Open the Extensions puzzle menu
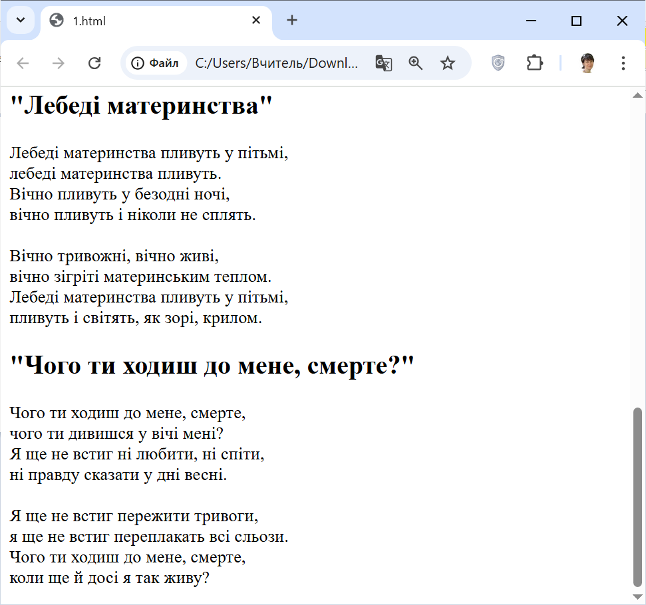 (534, 63)
